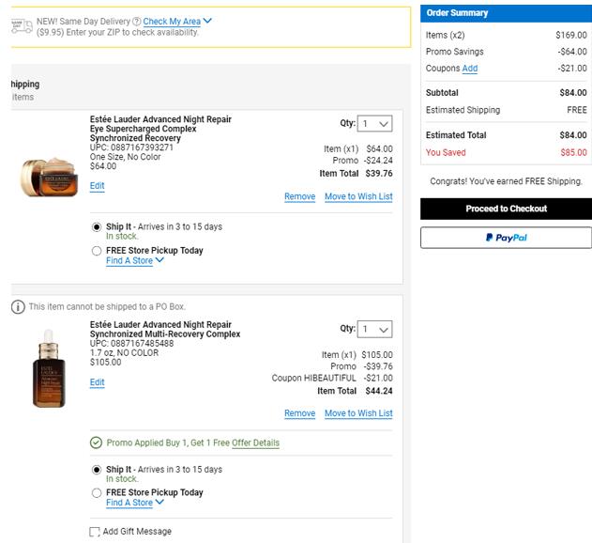Move the serum to Wish List
Image resolution: width=592 pixels, height=543 pixels.
358,413
